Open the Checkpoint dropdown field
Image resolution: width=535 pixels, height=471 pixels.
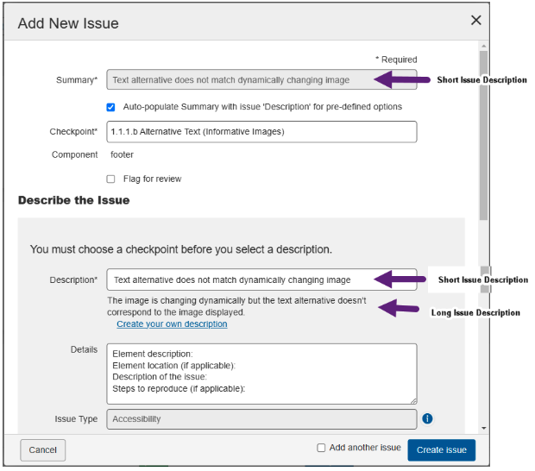[261, 132]
